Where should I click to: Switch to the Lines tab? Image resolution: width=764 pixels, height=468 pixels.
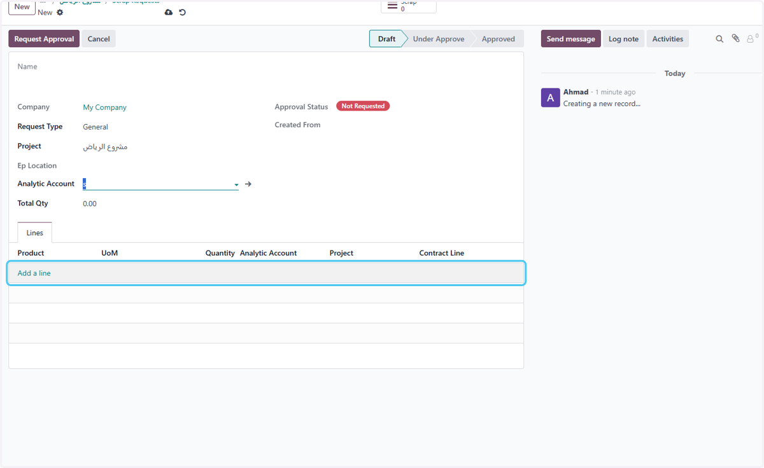tap(35, 233)
